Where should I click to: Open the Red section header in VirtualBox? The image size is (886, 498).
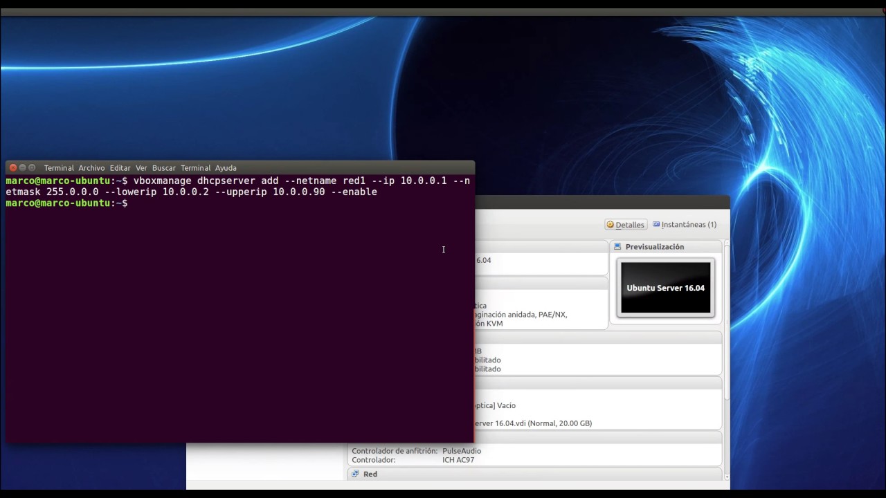click(x=534, y=474)
